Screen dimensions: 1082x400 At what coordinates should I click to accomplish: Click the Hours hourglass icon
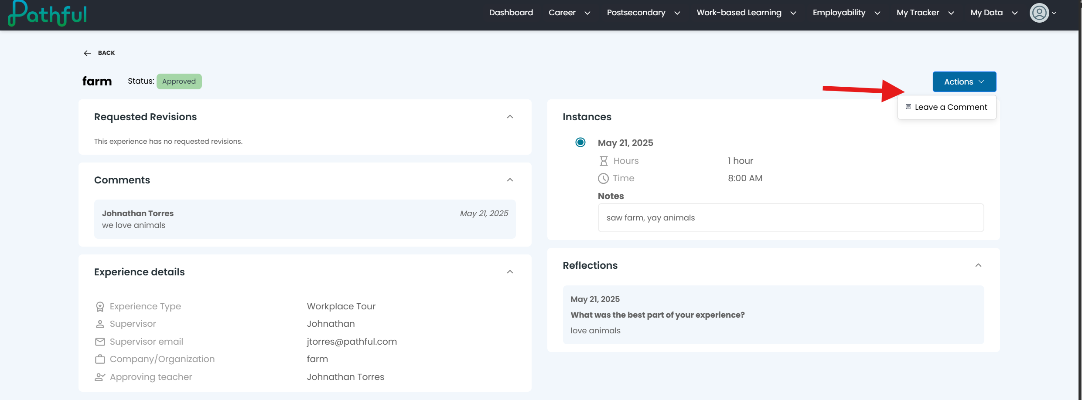[x=604, y=161]
